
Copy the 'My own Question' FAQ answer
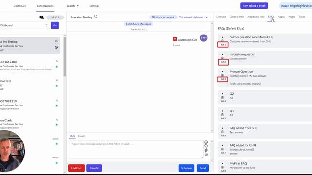pos(222,75)
